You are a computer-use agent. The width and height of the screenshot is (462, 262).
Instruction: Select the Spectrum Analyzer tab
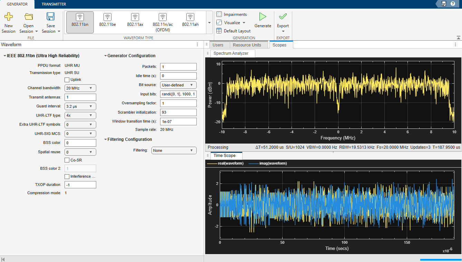233,53
